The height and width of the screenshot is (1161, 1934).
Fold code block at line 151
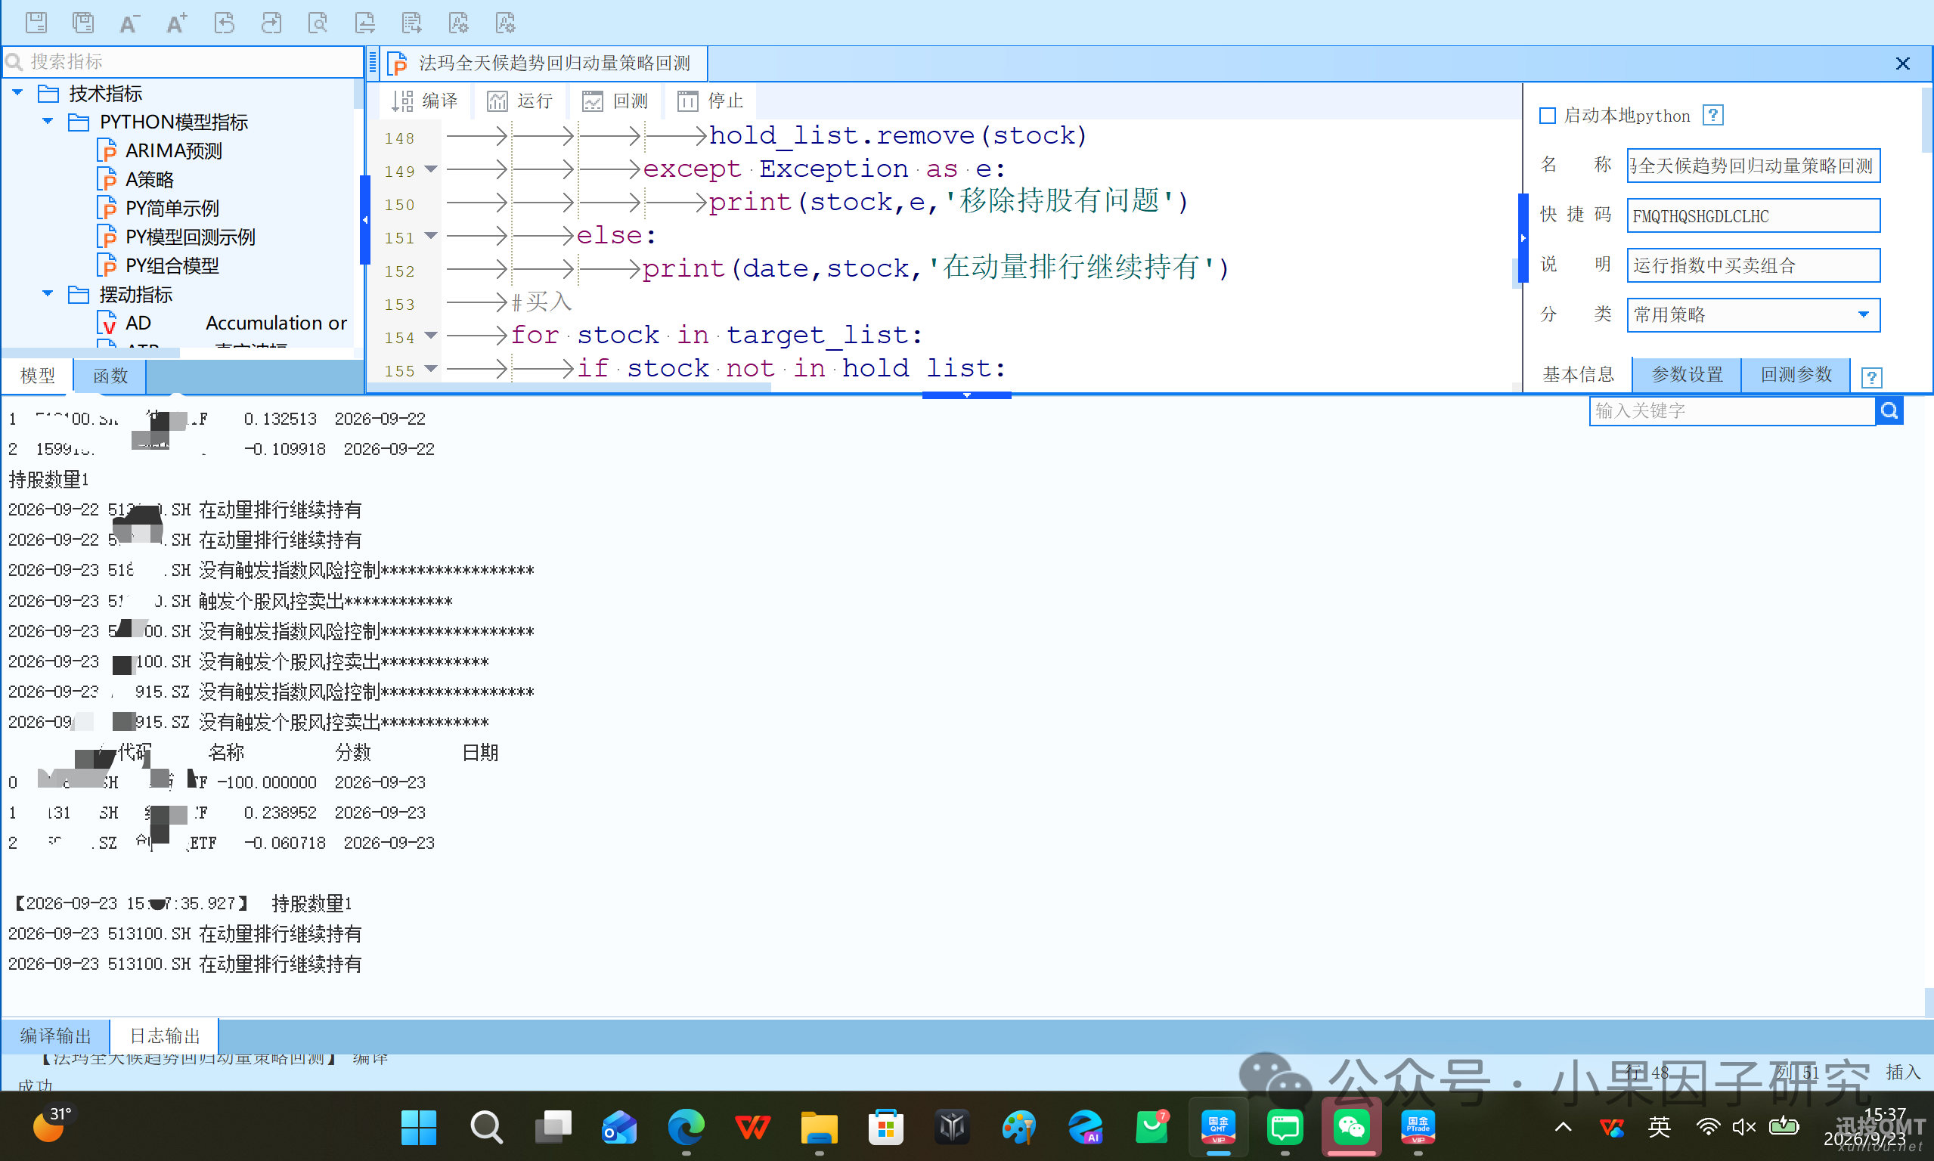coord(431,236)
